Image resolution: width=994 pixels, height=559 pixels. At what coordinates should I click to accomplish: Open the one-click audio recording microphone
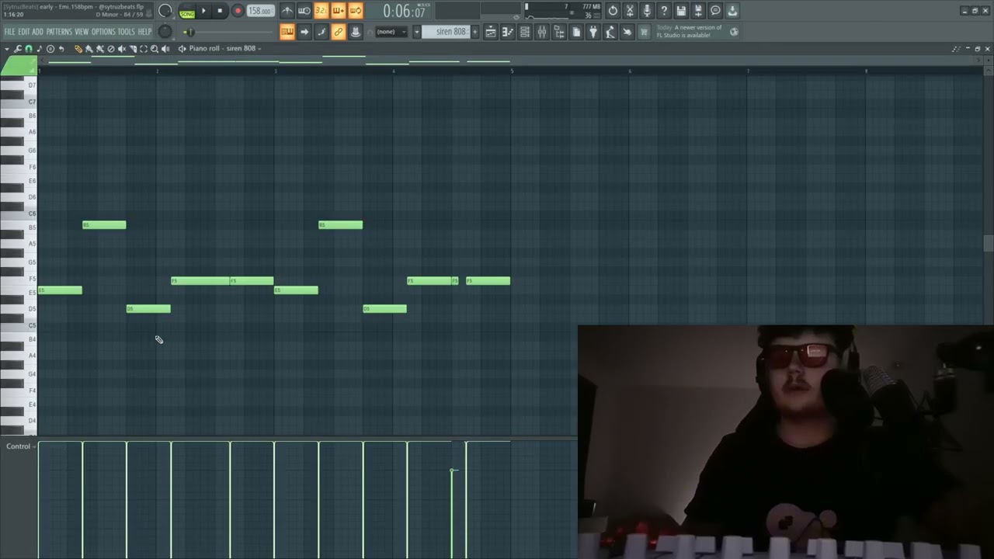(x=647, y=11)
